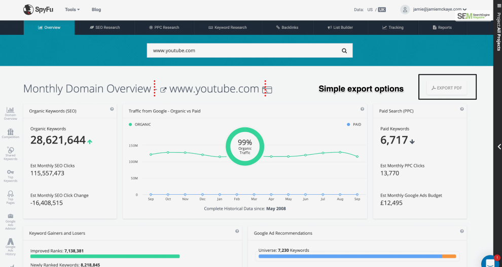The image size is (502, 267).
Task: Click the May 2008 historical data text
Action: [276, 208]
